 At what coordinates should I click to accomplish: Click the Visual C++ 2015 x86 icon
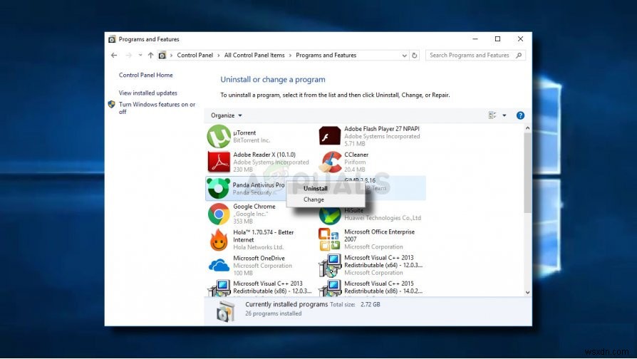[330, 288]
